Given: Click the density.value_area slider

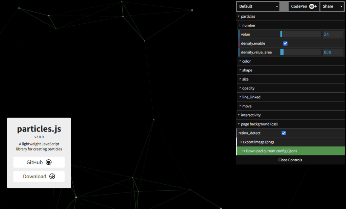Looking at the screenshot, I should [300, 52].
